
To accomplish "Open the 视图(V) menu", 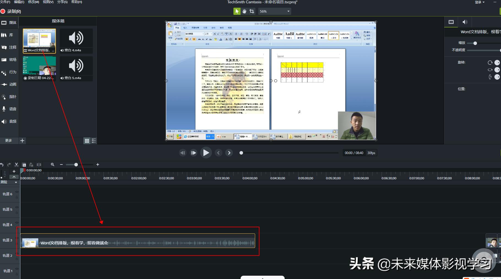I will [48, 2].
